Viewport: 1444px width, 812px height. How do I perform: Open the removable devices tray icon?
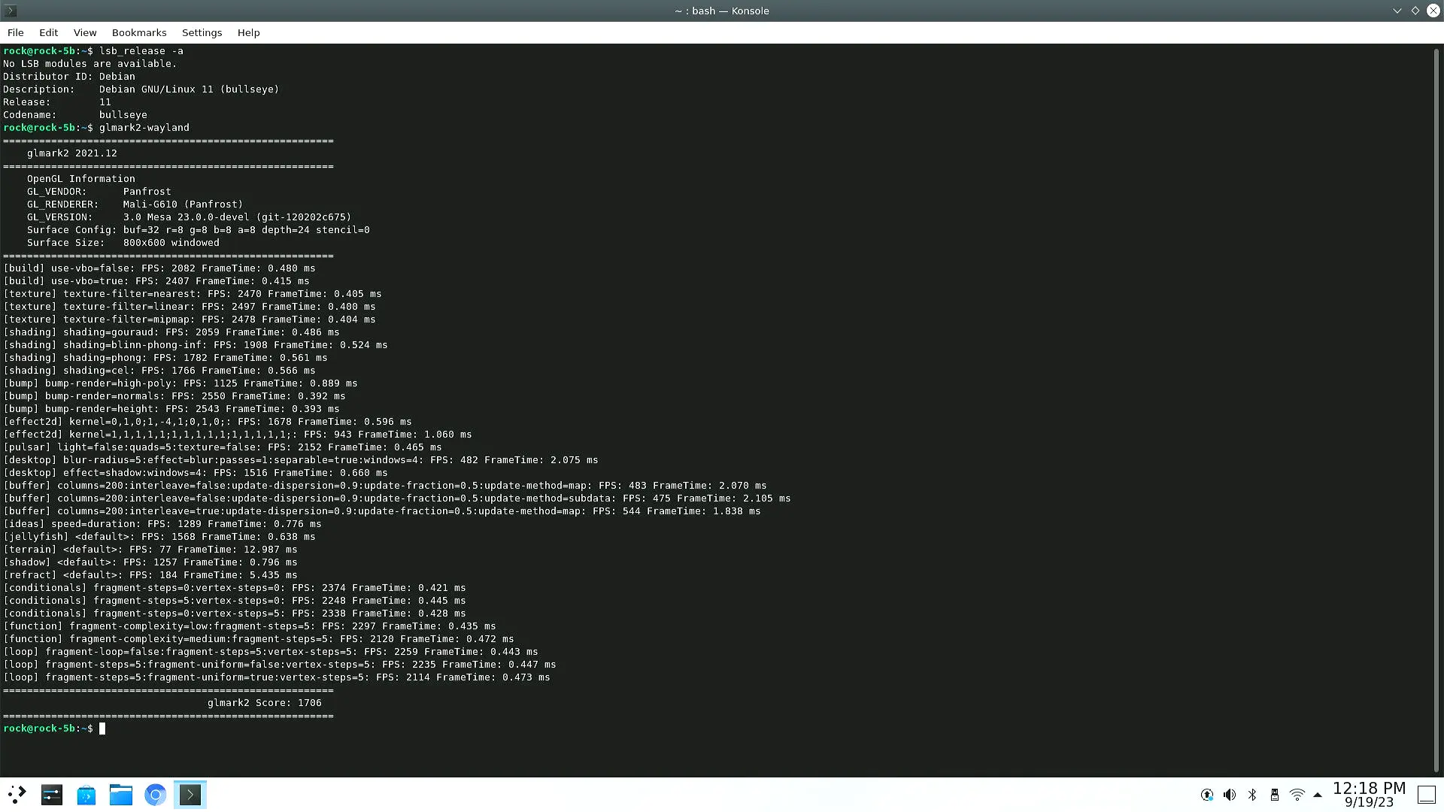pos(1275,795)
